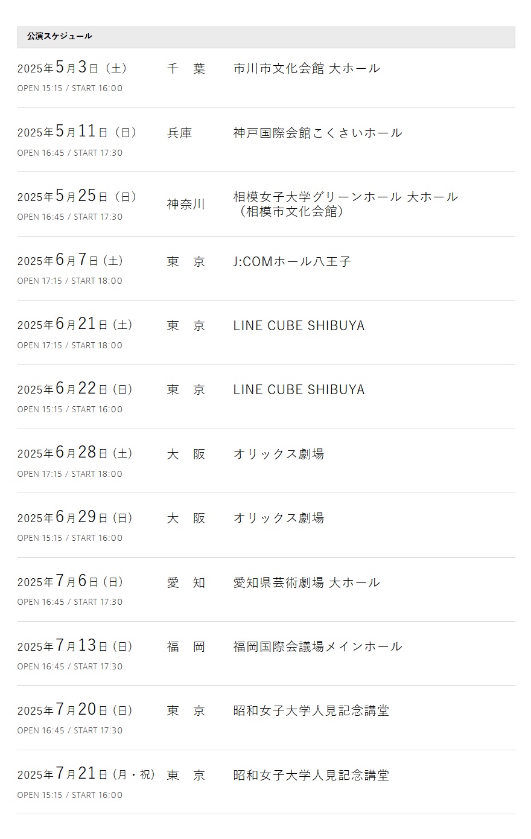
Task: Click オリックス劇場 for June 29
Action: point(279,518)
